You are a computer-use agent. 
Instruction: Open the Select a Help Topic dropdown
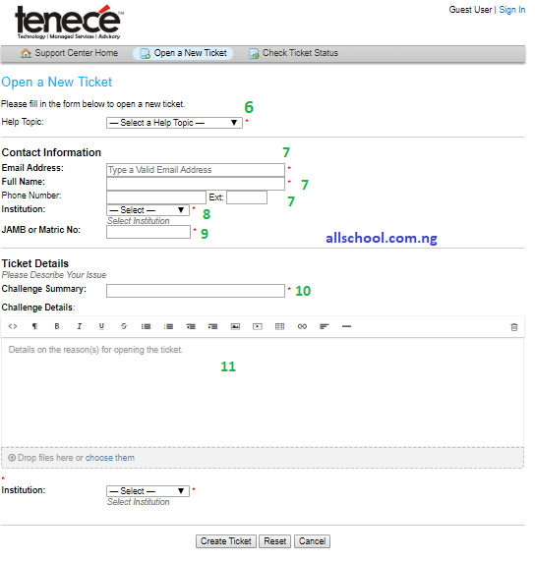point(174,123)
